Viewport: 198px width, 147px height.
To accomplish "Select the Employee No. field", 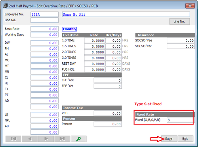I will [44, 15].
